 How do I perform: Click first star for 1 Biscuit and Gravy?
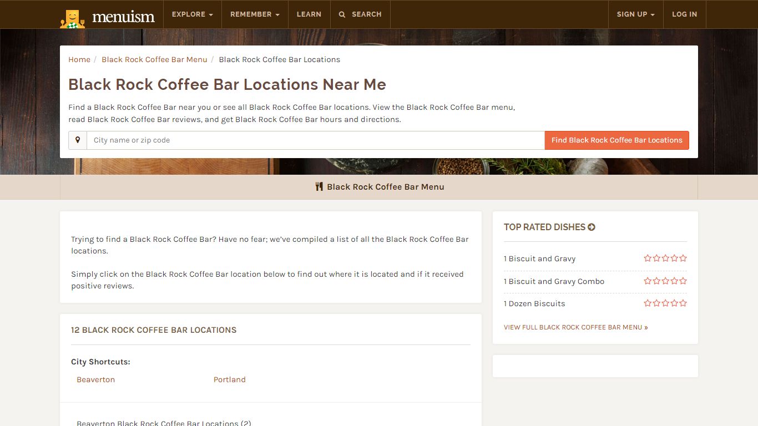click(648, 258)
